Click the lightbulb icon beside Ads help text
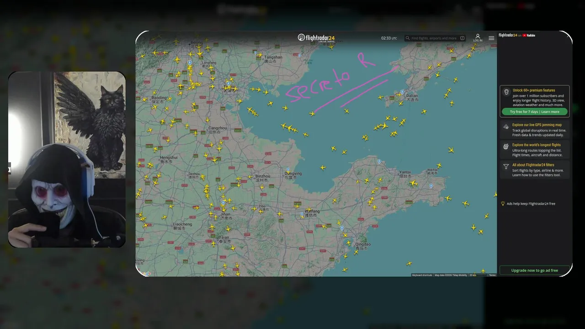Screen dimensions: 585x329 click(503, 204)
